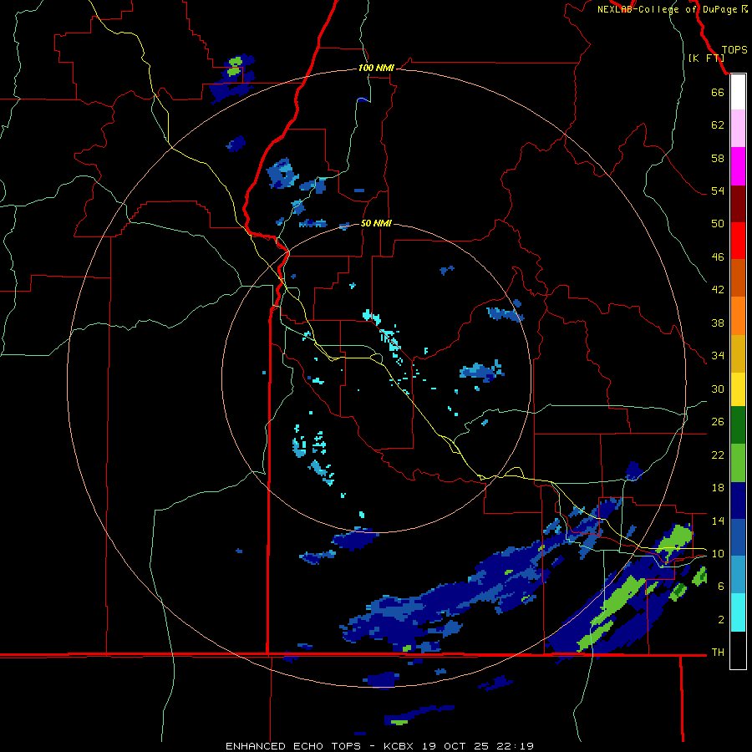The width and height of the screenshot is (752, 752).
Task: Click the legend value 38
Action: pyautogui.click(x=718, y=323)
